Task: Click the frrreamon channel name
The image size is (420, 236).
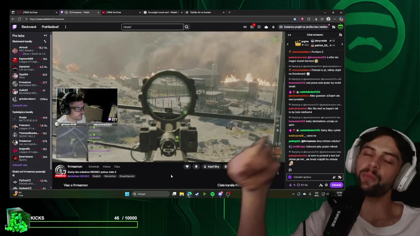Action: 75,167
